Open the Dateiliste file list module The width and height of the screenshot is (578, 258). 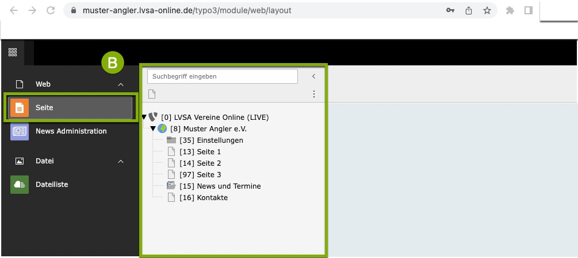(52, 185)
